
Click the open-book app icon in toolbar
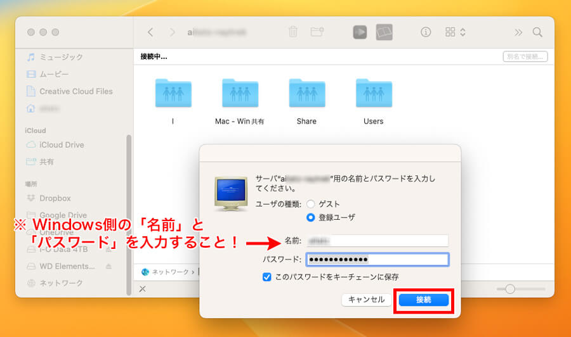point(384,32)
